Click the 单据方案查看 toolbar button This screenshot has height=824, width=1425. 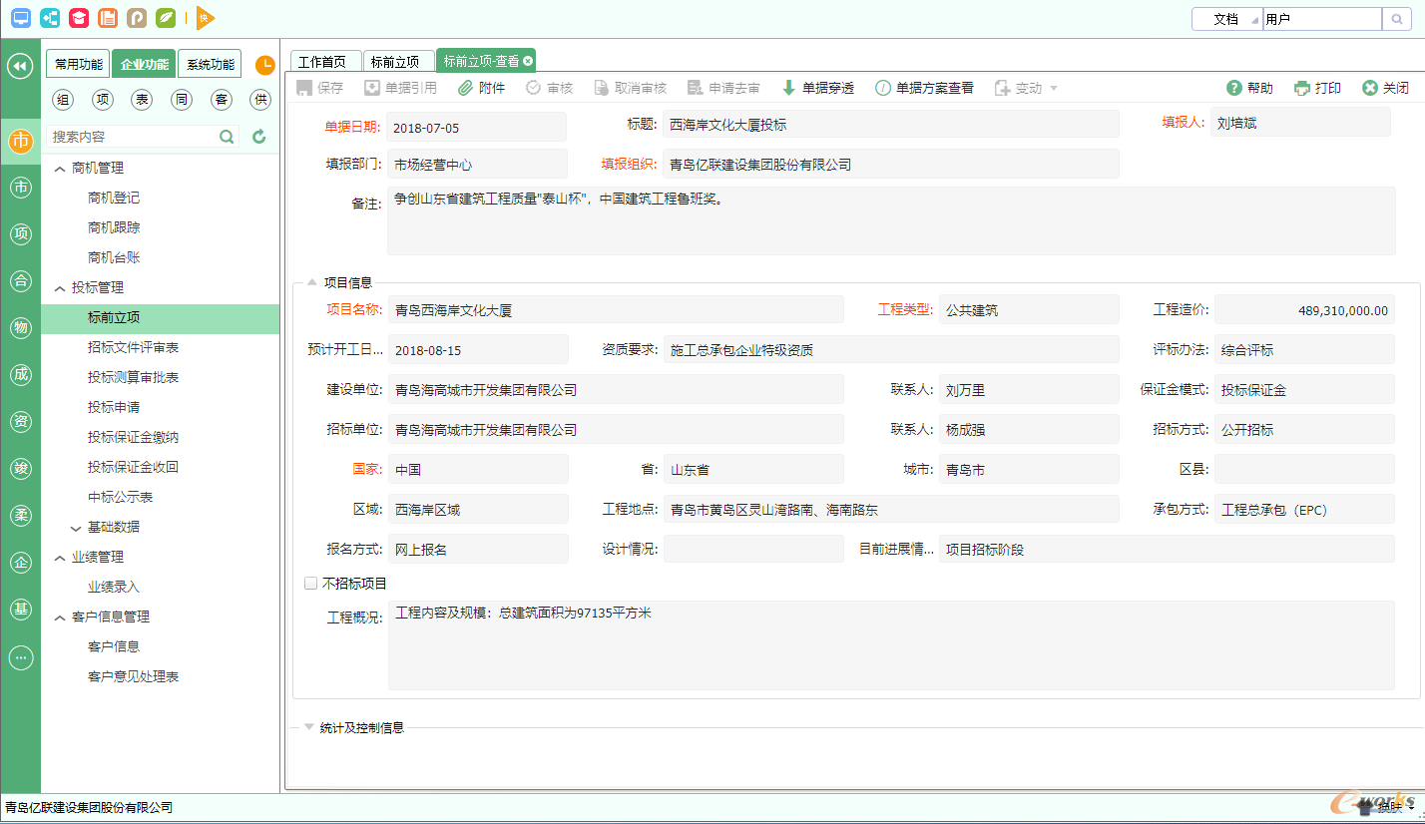click(924, 88)
